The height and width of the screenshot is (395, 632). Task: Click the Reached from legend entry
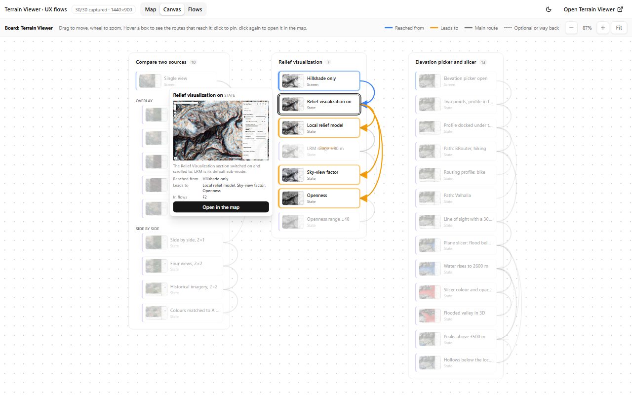tap(404, 28)
